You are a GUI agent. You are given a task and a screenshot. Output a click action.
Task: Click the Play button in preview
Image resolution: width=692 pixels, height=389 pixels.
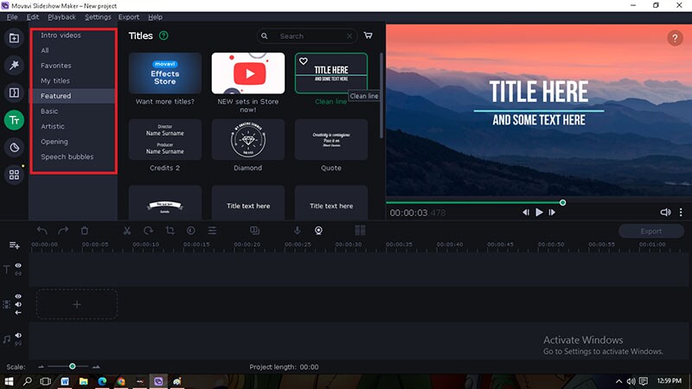click(x=539, y=212)
